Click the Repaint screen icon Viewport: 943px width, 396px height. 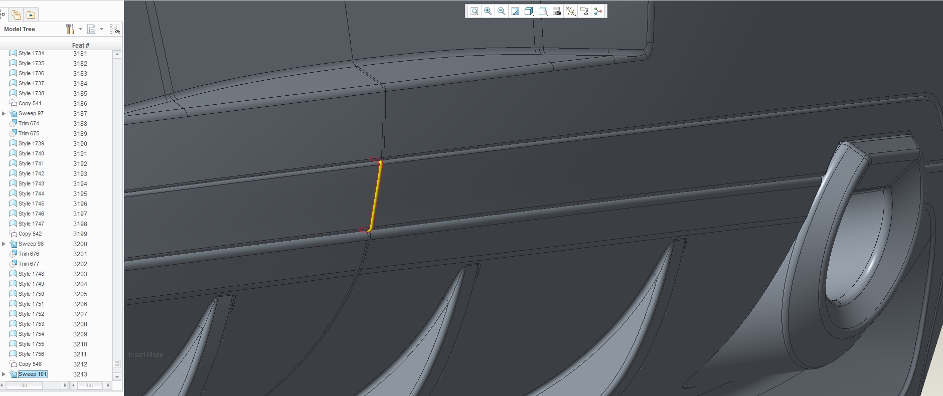point(515,11)
